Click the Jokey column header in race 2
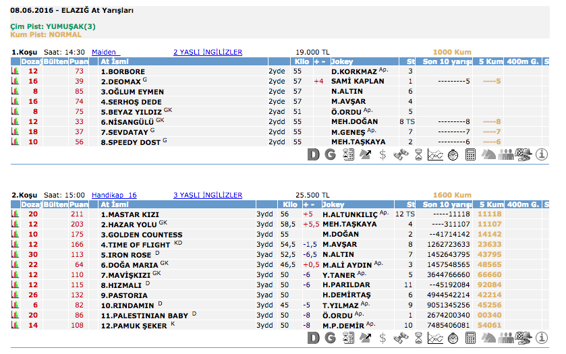The width and height of the screenshot is (566, 354). pos(334,204)
